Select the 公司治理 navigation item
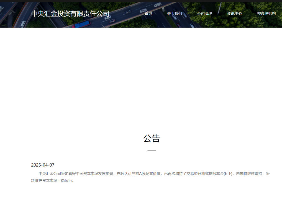Screen dimensions: 282x208 coord(204,14)
